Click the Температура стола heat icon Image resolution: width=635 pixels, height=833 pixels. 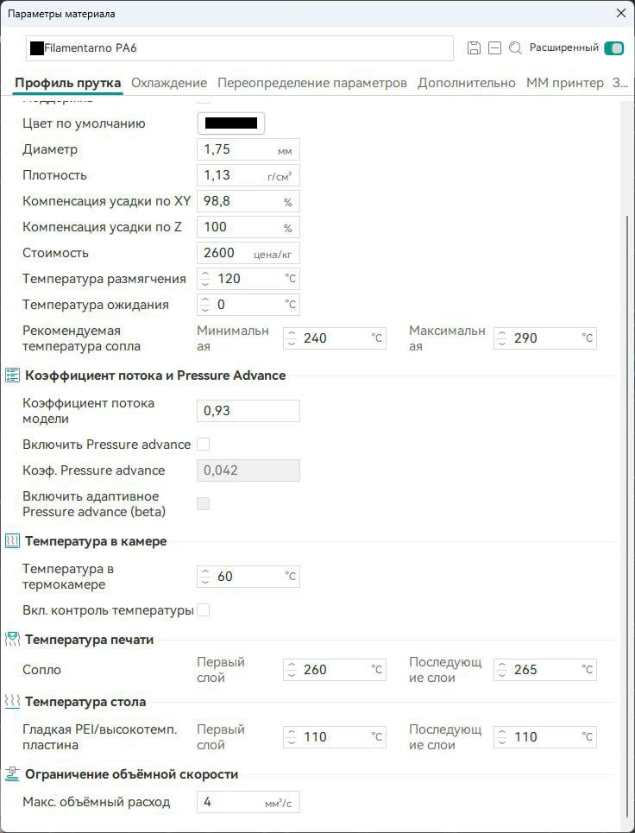13,702
